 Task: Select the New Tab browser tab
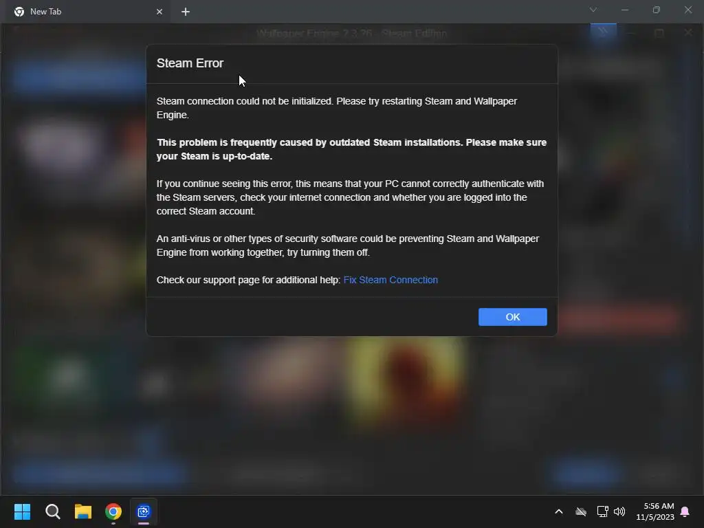[x=85, y=12]
